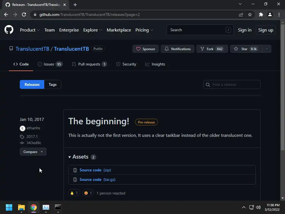285x214 pixels.
Task: Switch to the Pull requests tab
Action: coord(89,64)
